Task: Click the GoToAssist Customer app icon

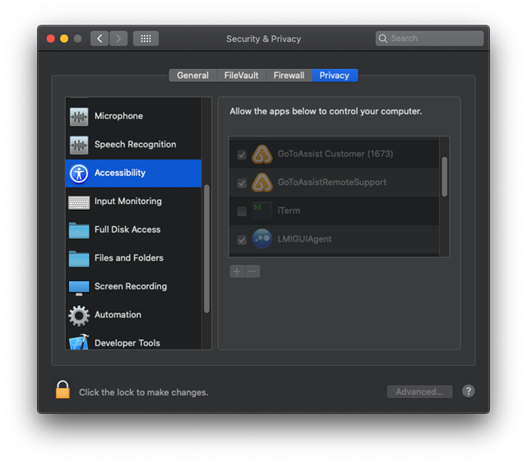Action: (262, 154)
